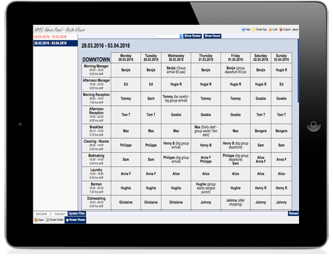
Task: Click the Cleaning - Rooms row label
Action: tap(96, 145)
